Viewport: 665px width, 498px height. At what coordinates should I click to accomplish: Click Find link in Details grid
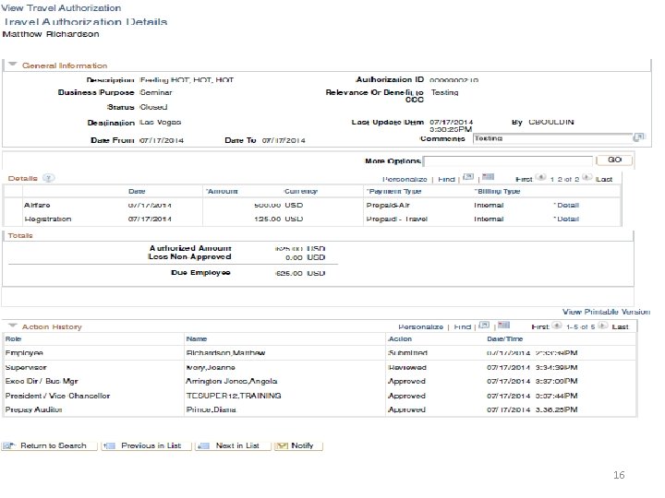coord(446,179)
